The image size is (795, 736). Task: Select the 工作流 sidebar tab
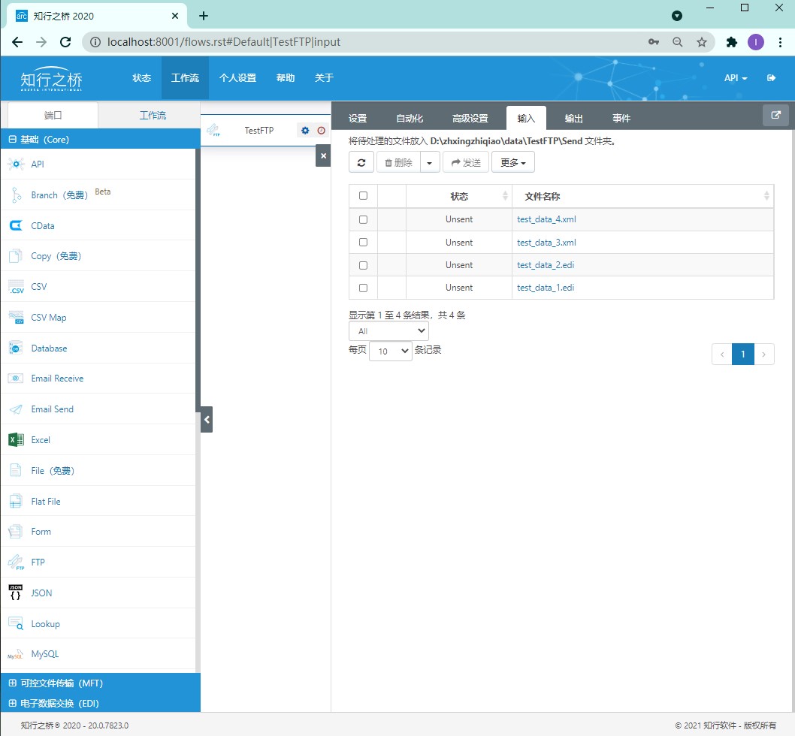pyautogui.click(x=153, y=116)
